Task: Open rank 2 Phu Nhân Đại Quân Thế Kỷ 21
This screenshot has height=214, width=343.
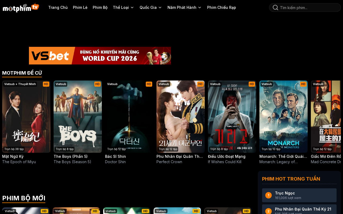Action: tap(299, 209)
